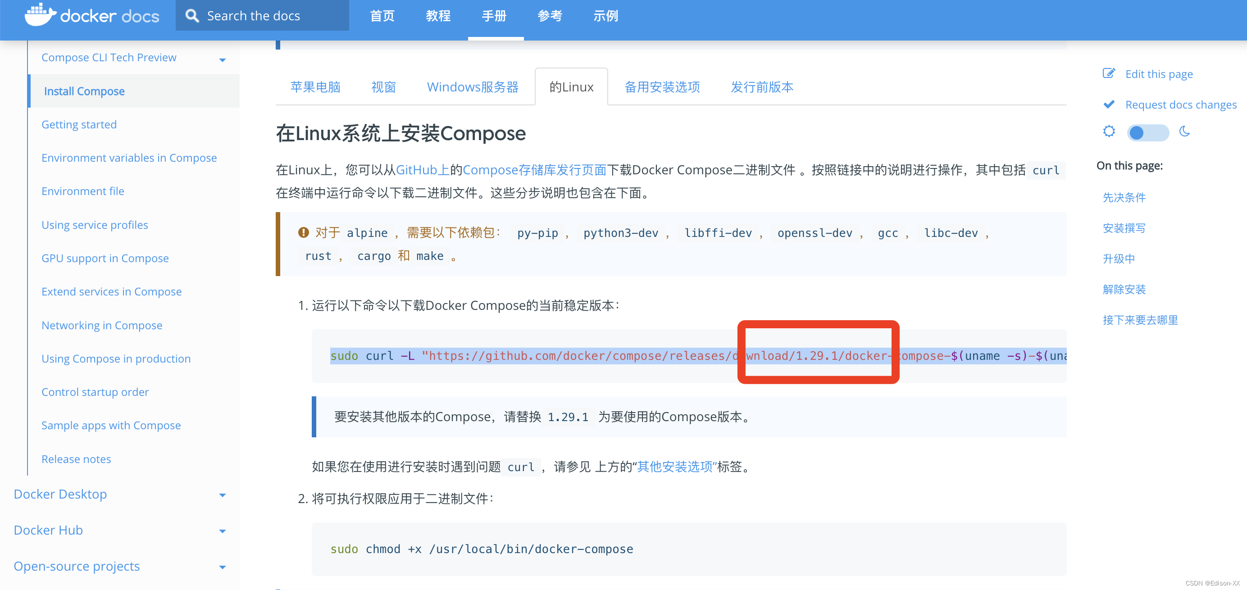Image resolution: width=1247 pixels, height=590 pixels.
Task: Jump to 先决条件 section
Action: (1124, 197)
